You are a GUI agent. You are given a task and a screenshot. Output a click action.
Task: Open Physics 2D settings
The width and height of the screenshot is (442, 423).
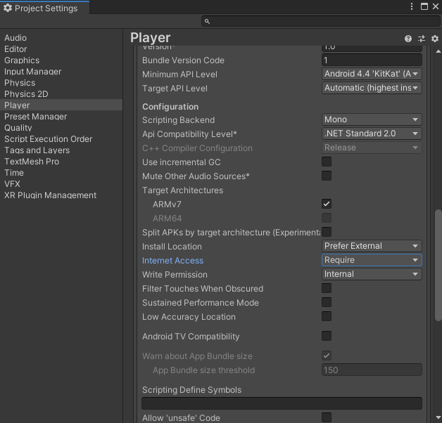tap(61, 94)
